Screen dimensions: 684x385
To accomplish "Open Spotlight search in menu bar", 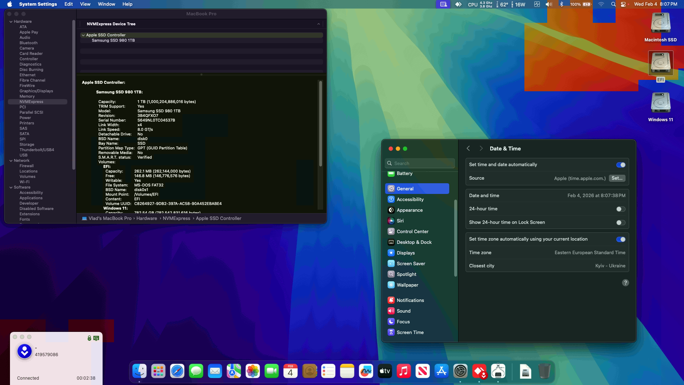I will 613,4.
